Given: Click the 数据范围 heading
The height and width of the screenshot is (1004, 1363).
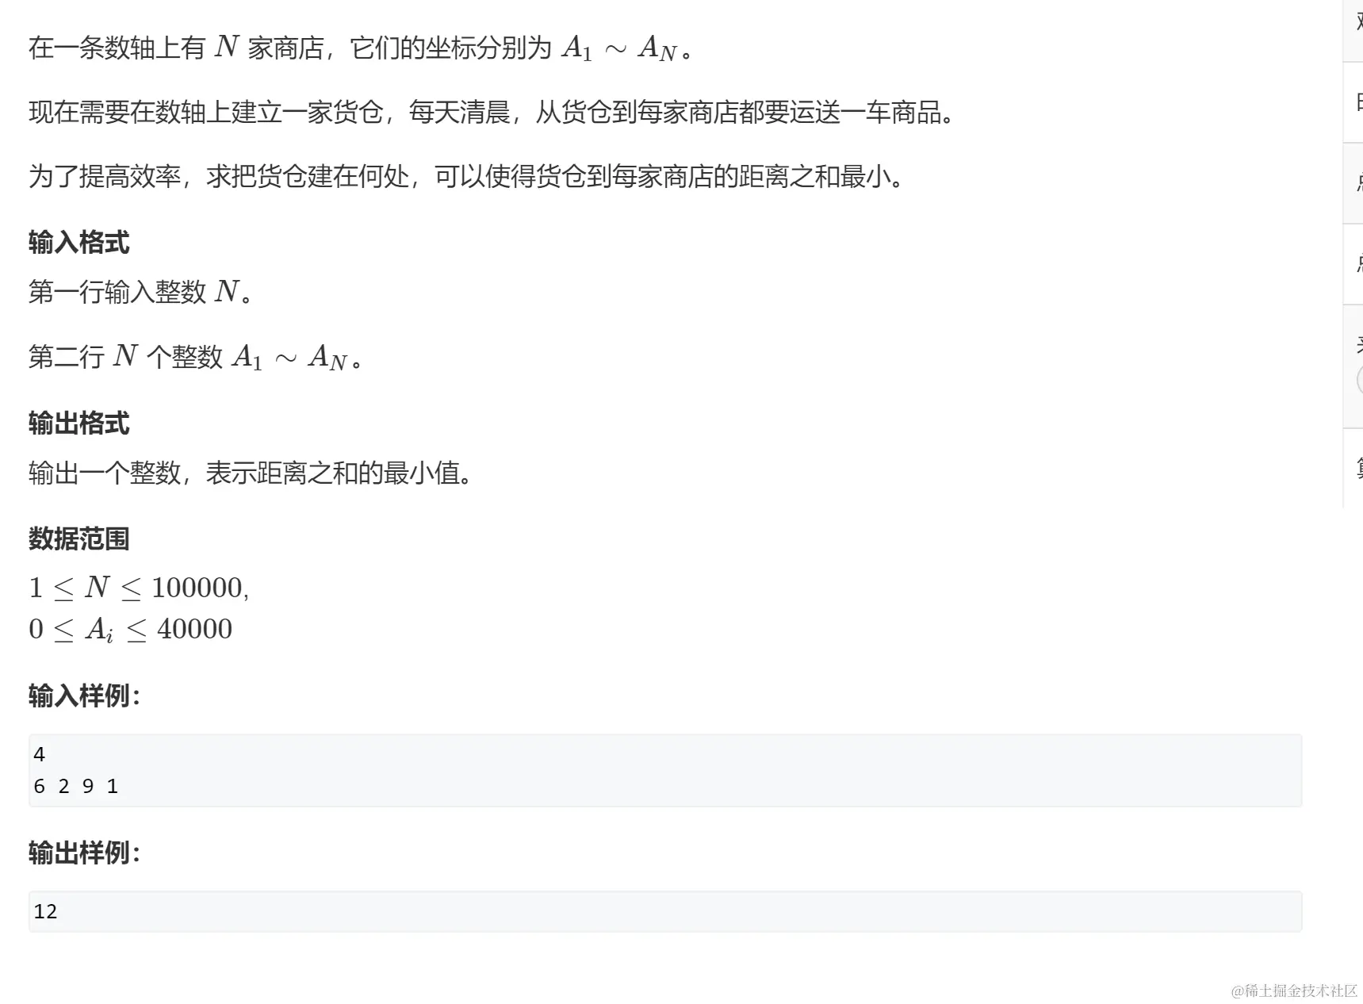Looking at the screenshot, I should (x=78, y=539).
